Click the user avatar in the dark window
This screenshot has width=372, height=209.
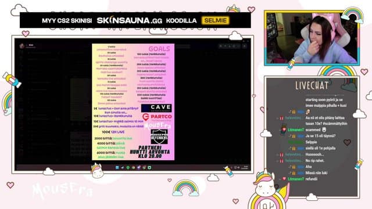pyautogui.click(x=22, y=46)
